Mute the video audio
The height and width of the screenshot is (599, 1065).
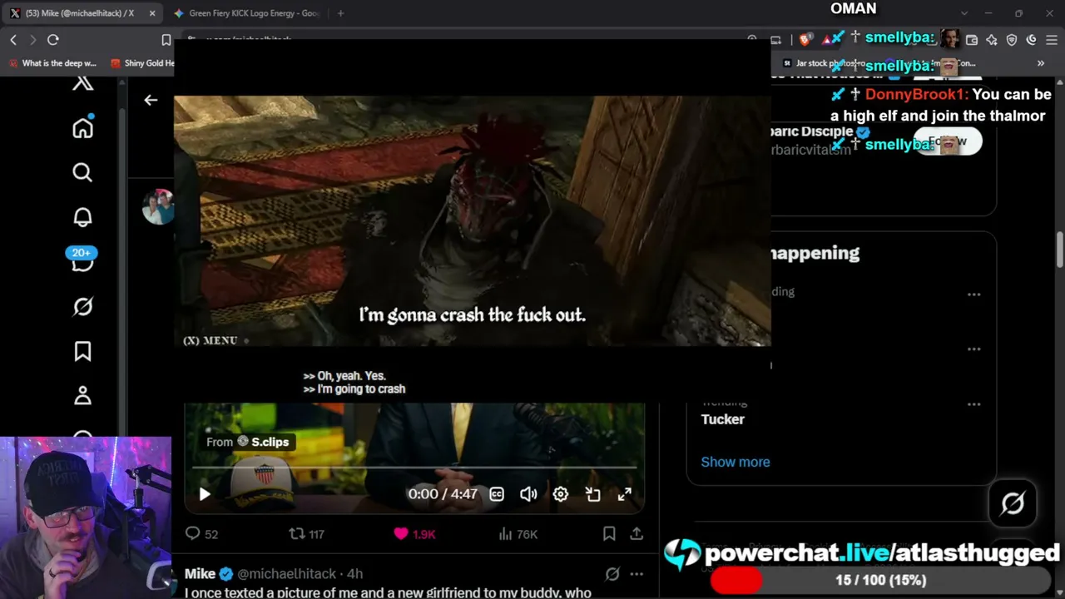tap(528, 494)
